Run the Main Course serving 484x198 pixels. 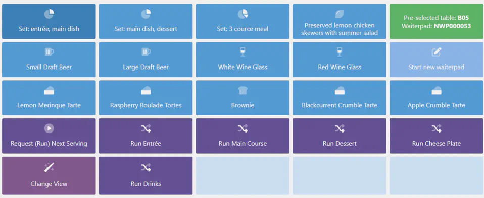point(243,136)
